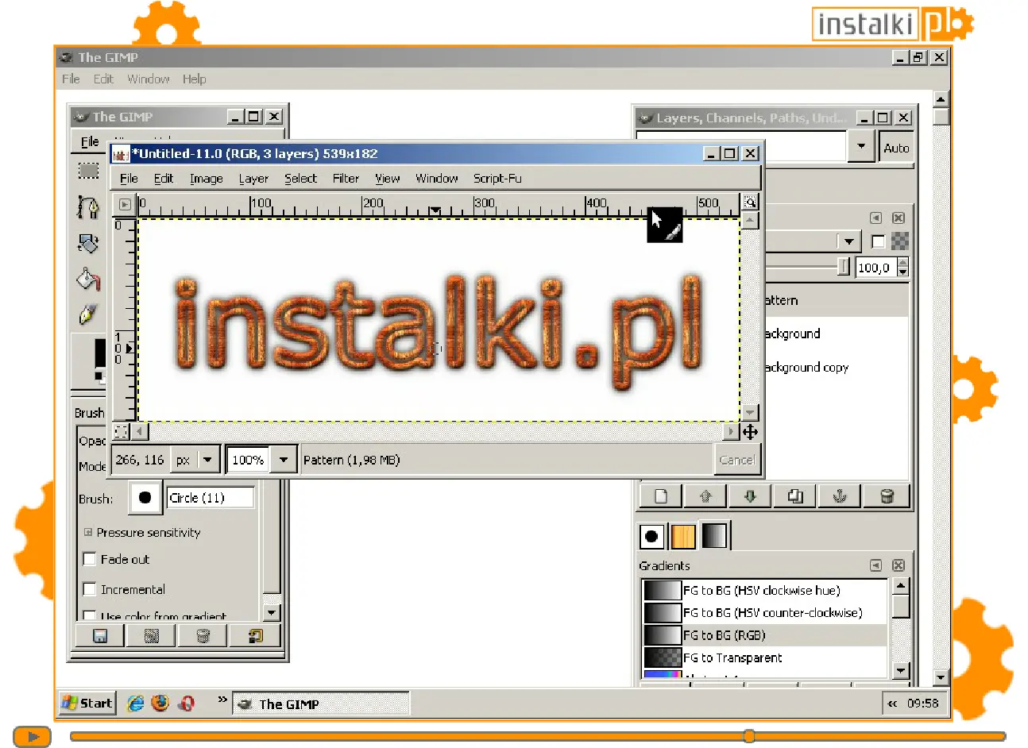Lower the selected layer with down arrow
Screen dimensions: 1028x748
(x=750, y=496)
